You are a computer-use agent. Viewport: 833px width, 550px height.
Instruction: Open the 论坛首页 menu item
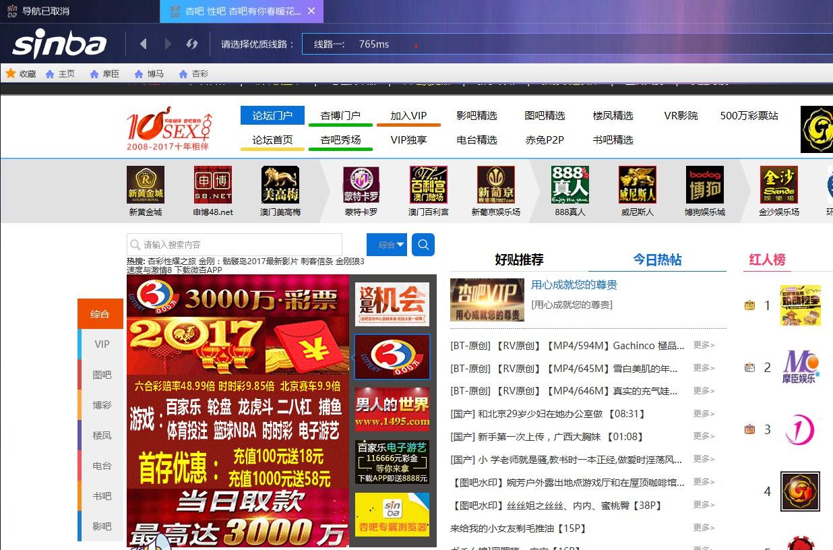point(272,140)
